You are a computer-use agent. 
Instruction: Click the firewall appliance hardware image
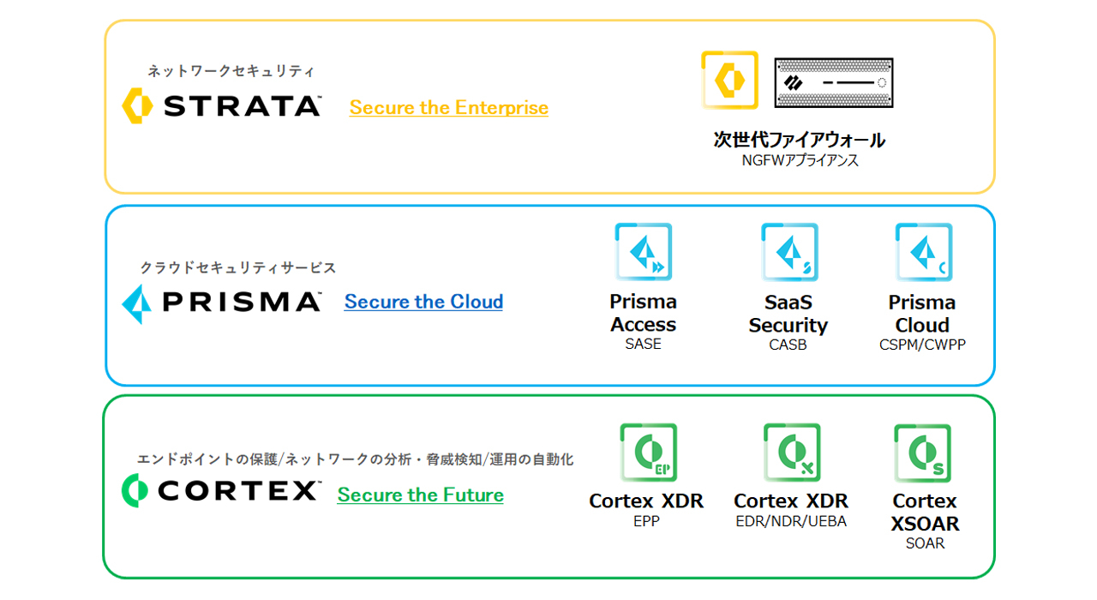[833, 82]
